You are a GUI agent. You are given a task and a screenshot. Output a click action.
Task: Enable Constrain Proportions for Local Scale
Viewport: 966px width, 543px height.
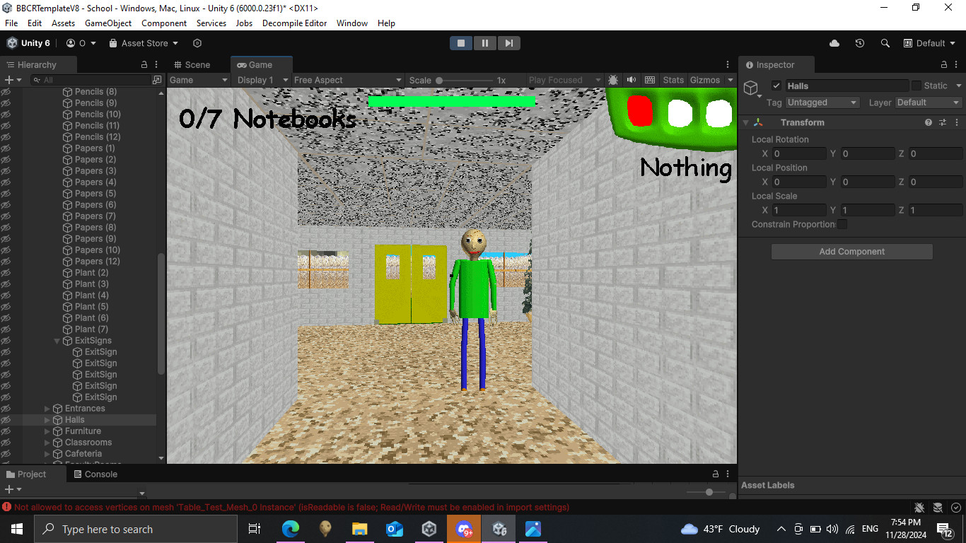click(842, 223)
